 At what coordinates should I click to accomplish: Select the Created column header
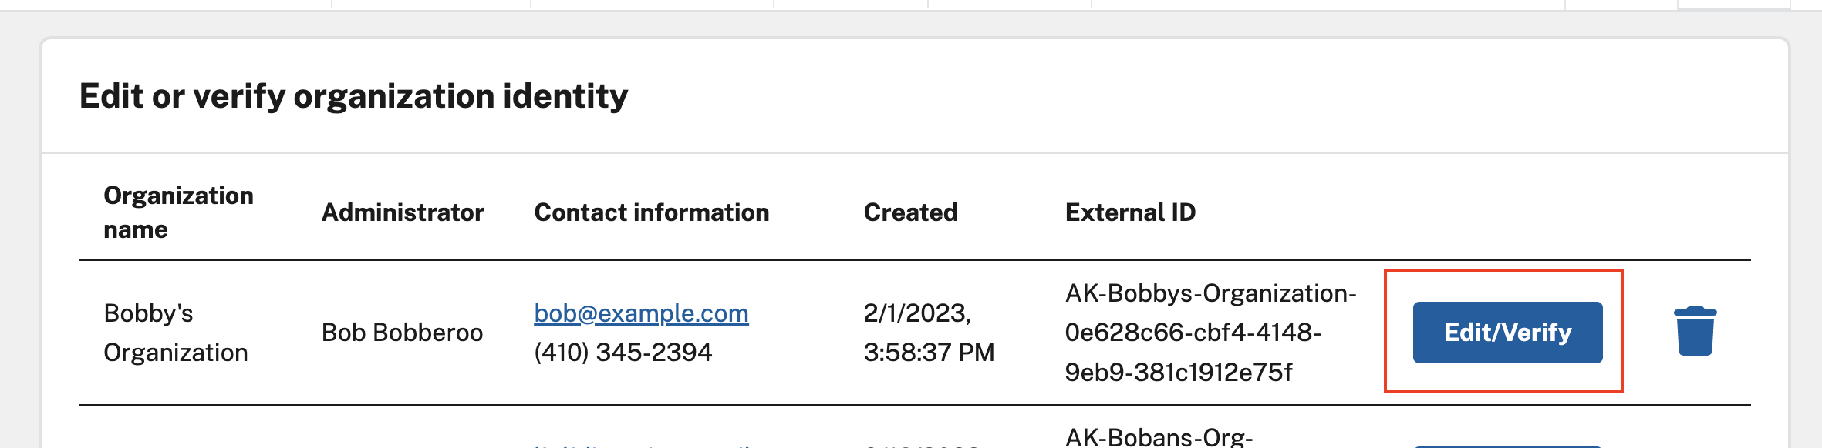pos(910,212)
